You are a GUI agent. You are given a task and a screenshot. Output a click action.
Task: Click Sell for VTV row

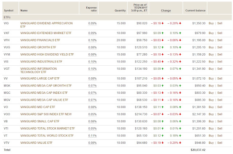point(220,143)
